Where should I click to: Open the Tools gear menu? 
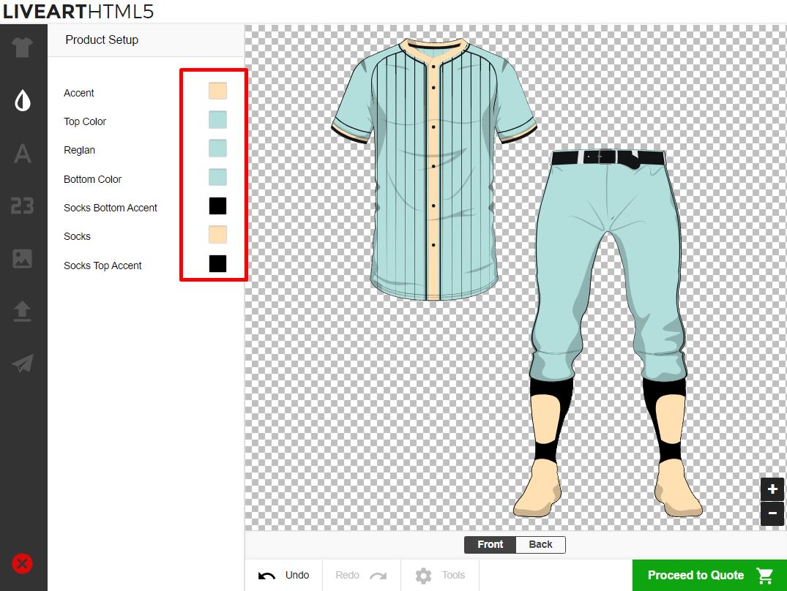pyautogui.click(x=440, y=575)
